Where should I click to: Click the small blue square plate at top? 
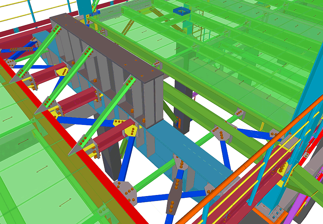(182, 11)
